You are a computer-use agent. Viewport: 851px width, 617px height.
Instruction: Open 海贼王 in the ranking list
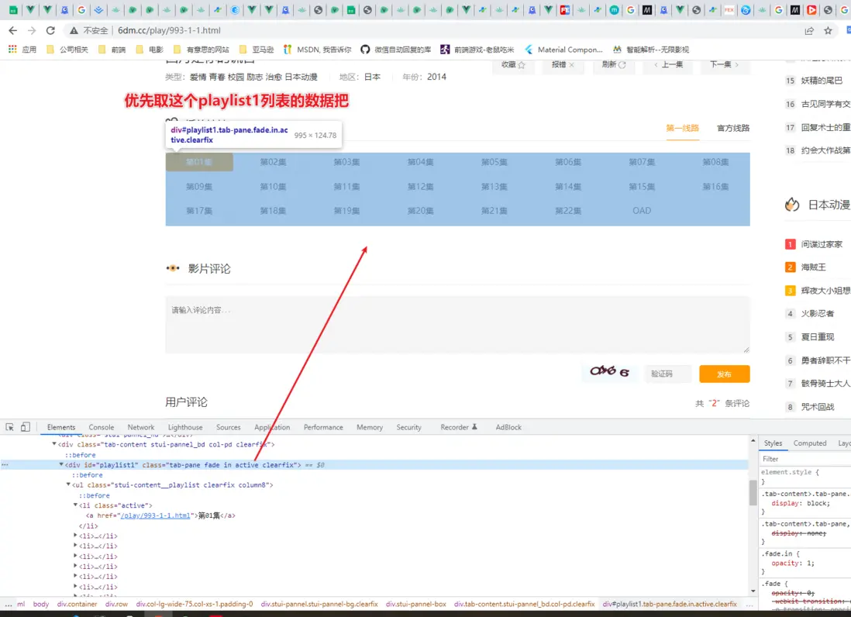click(x=813, y=267)
